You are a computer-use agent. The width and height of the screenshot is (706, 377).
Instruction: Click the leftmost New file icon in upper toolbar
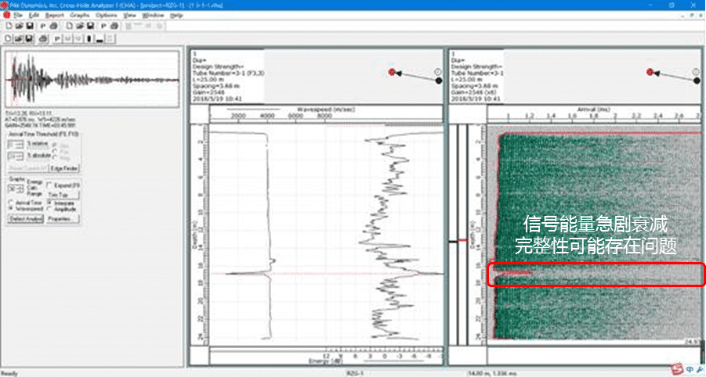(x=7, y=26)
